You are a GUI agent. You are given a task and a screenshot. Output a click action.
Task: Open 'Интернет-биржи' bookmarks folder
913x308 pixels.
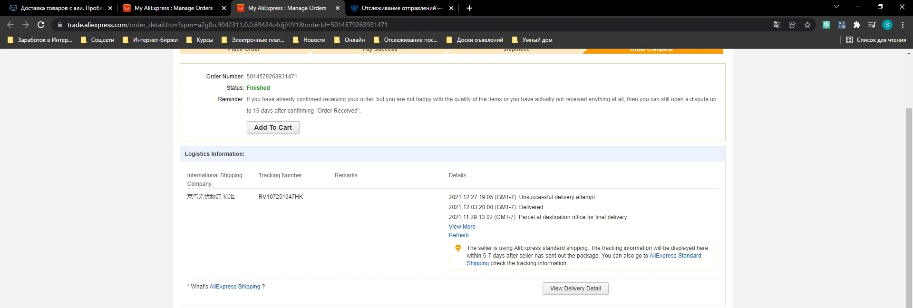coord(150,40)
